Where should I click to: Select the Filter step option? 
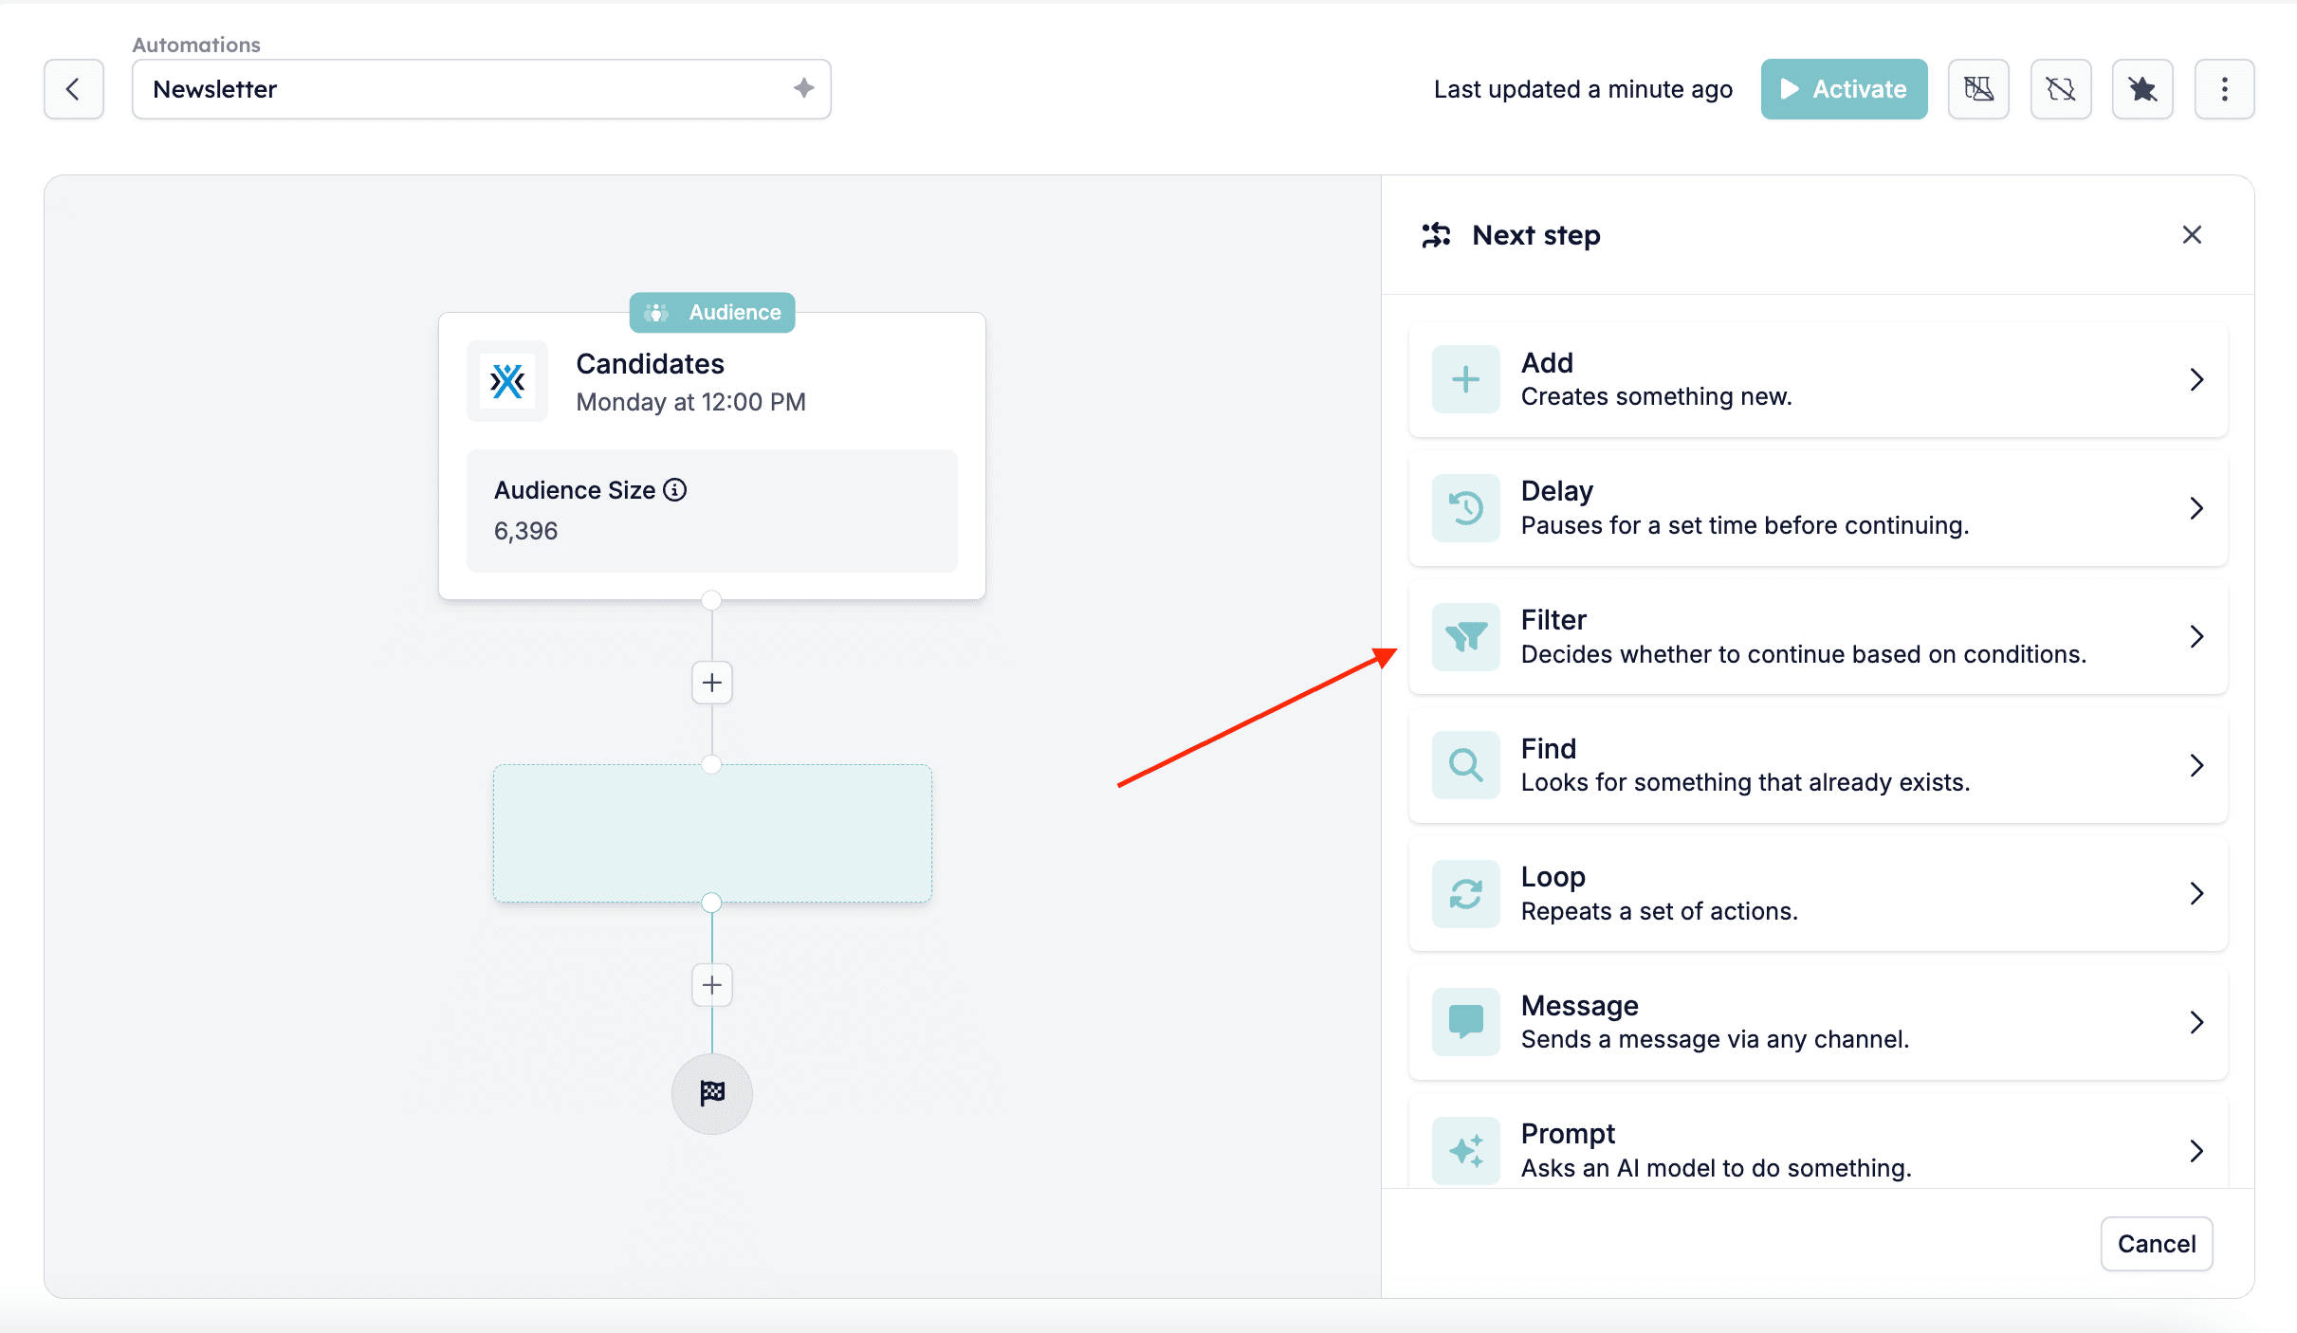1818,637
